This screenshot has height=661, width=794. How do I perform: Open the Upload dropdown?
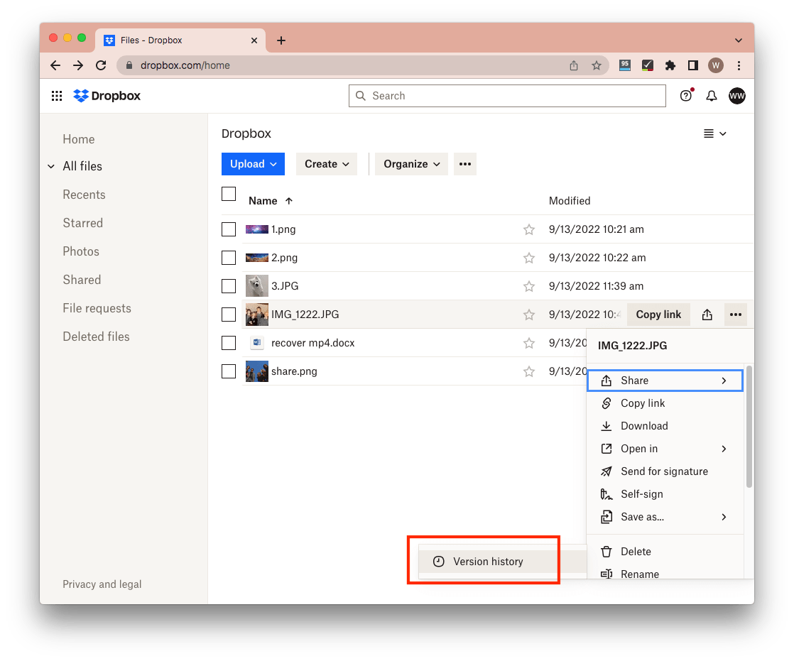(x=253, y=164)
